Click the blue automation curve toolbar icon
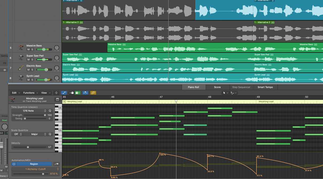 pos(64,93)
